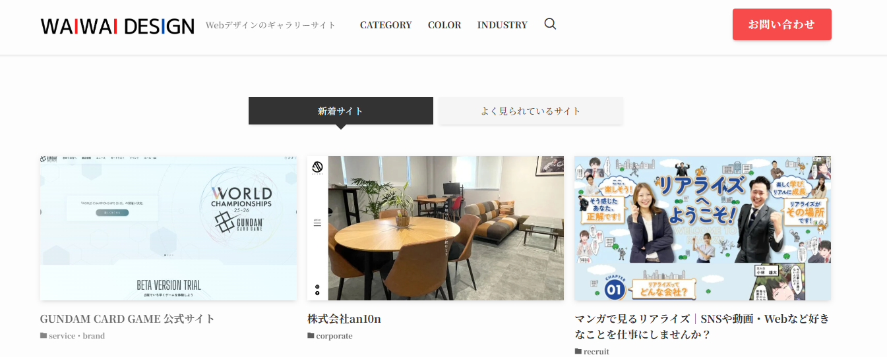Click the WAIWAI DESIGN logo
Viewport: 887px width, 357px height.
coord(117,26)
